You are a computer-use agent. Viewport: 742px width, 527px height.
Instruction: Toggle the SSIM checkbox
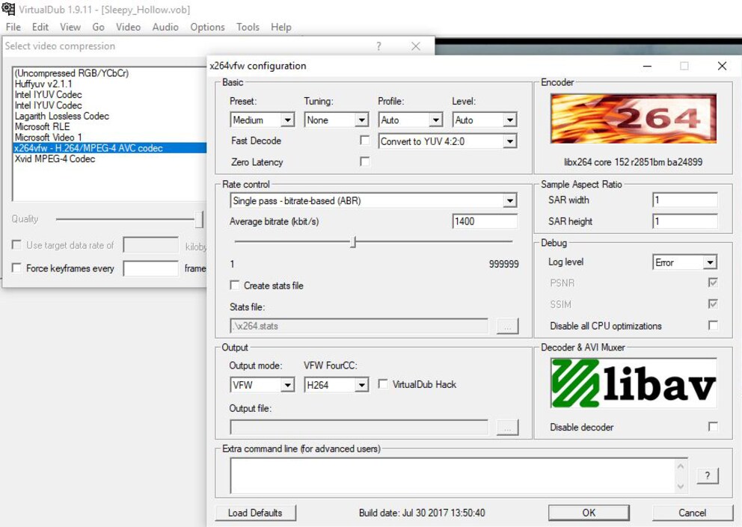[713, 303]
